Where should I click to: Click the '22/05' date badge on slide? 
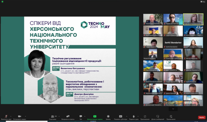56,69
